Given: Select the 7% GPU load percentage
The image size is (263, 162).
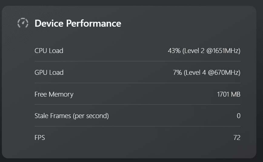Looking at the screenshot, I should [x=178, y=72].
